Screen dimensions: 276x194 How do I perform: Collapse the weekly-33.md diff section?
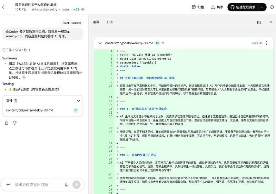(x=100, y=43)
